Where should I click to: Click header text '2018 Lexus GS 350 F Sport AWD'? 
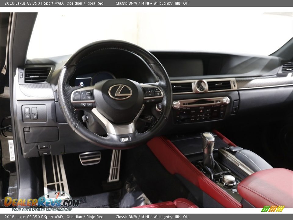(34, 3)
